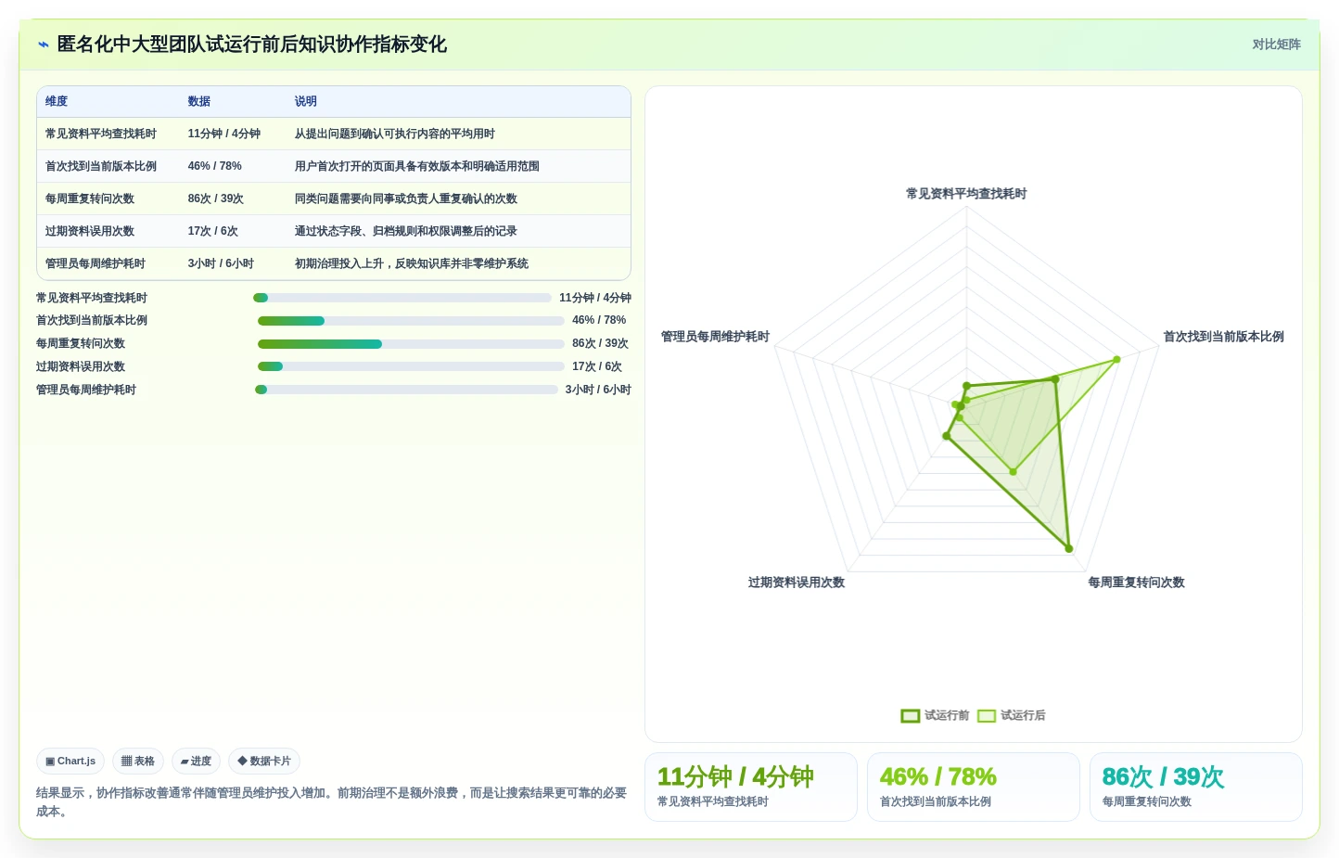Click the 进度 tag chip
Screen dimensions: 1339x858
(196, 761)
